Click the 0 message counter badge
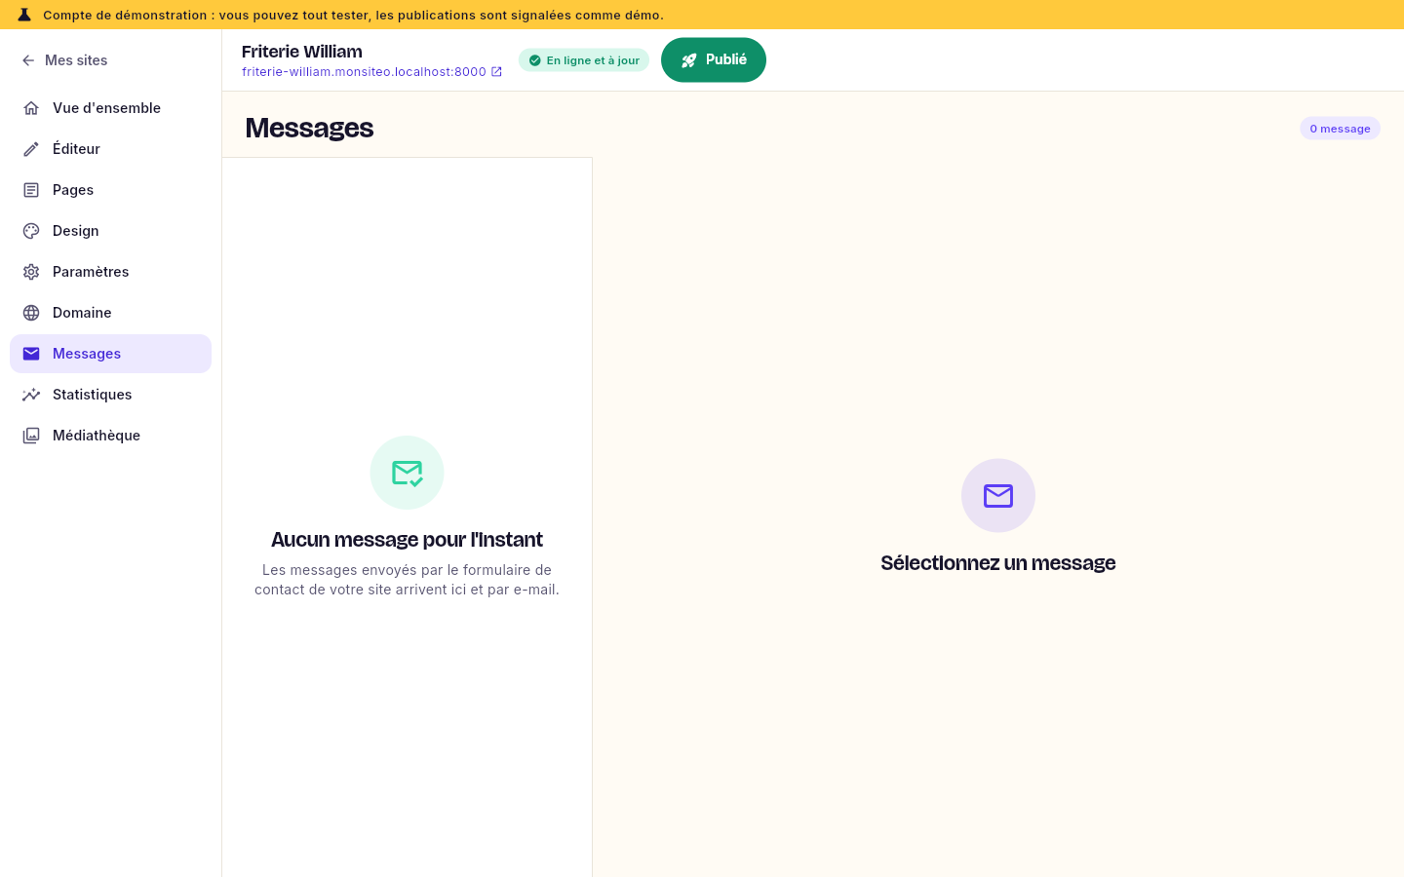The height and width of the screenshot is (877, 1404). pyautogui.click(x=1340, y=129)
